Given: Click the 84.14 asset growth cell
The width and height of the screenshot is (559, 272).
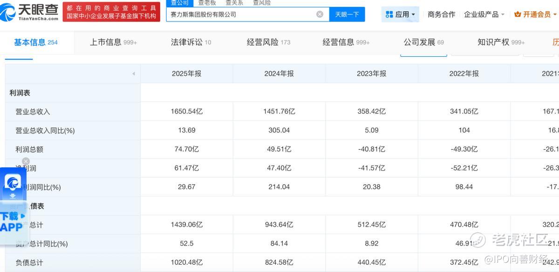Looking at the screenshot, I should [x=279, y=243].
